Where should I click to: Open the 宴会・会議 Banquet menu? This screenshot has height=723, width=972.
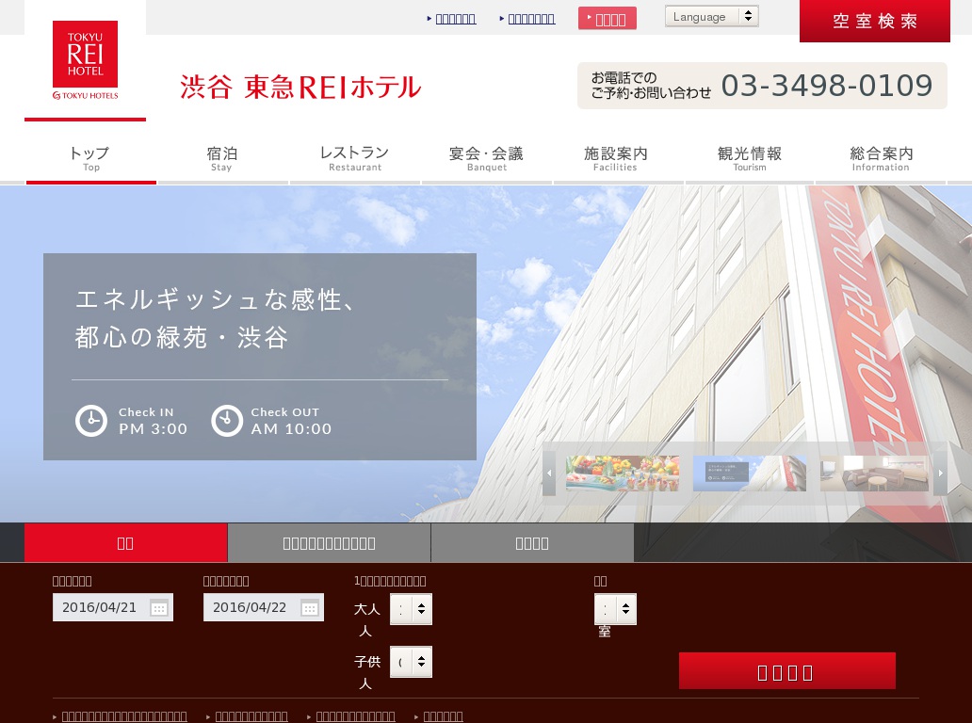pos(487,158)
